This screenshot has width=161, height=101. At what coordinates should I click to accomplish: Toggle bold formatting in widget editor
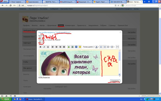[x=40, y=47]
